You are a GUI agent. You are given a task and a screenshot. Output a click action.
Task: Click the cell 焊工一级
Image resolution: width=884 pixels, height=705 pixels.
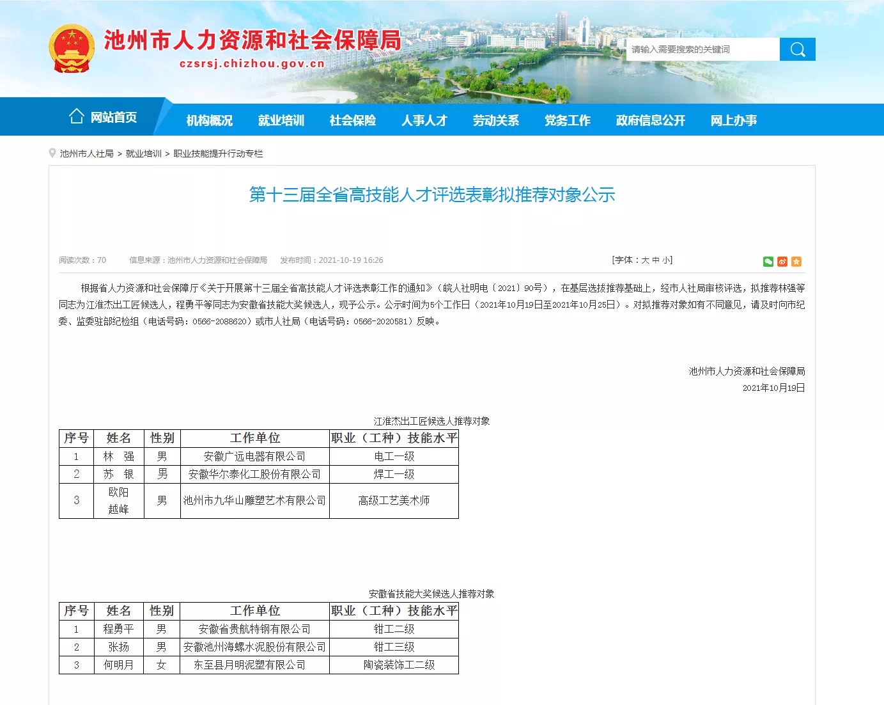click(x=394, y=474)
